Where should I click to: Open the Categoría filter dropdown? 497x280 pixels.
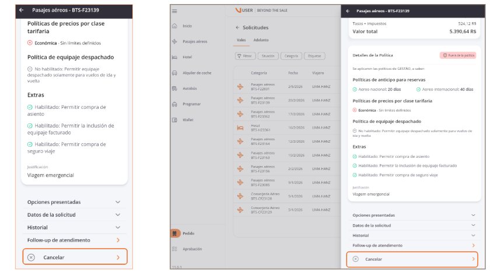coord(290,56)
